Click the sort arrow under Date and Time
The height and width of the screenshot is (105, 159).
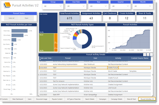[x=40, y=60]
